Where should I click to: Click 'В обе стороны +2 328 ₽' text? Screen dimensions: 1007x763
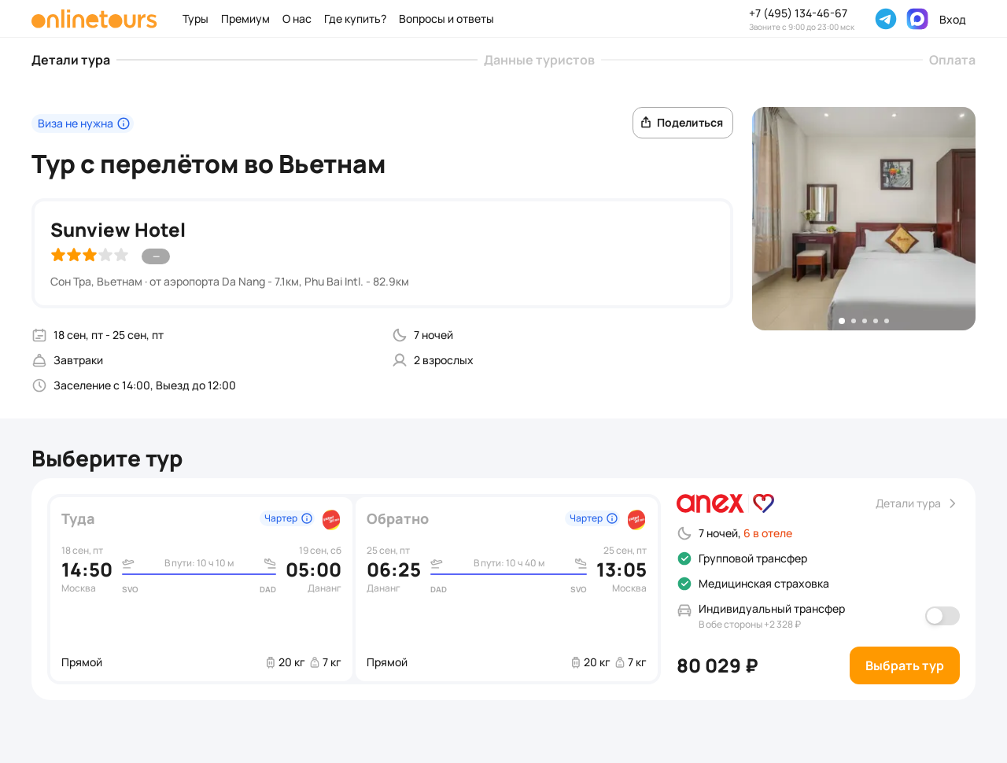(x=750, y=625)
